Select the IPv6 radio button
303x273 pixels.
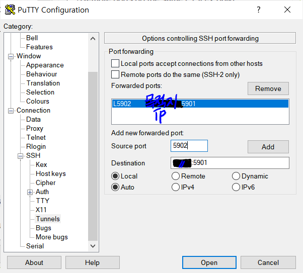click(236, 187)
